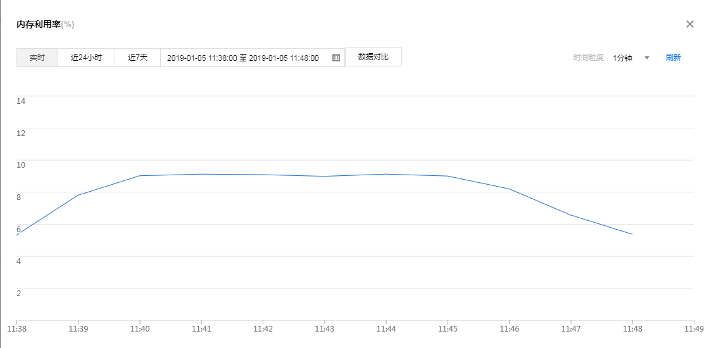Screen dimensions: 709x348
Task: Click the 刷新 refresh link
Action: click(x=673, y=58)
